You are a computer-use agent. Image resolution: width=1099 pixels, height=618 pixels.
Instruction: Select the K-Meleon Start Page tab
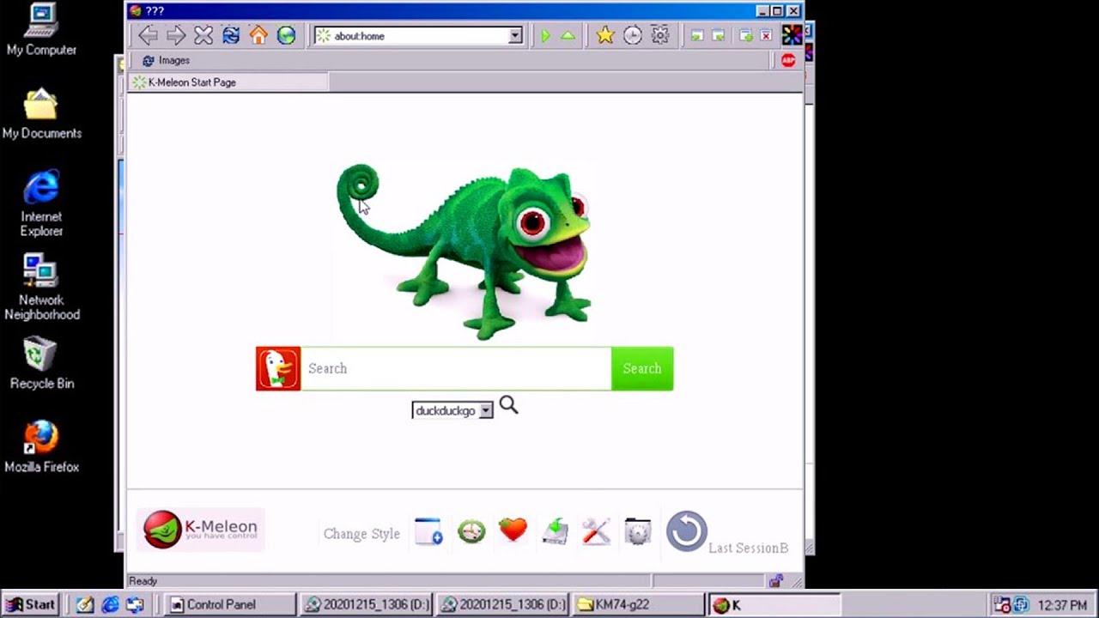point(228,82)
